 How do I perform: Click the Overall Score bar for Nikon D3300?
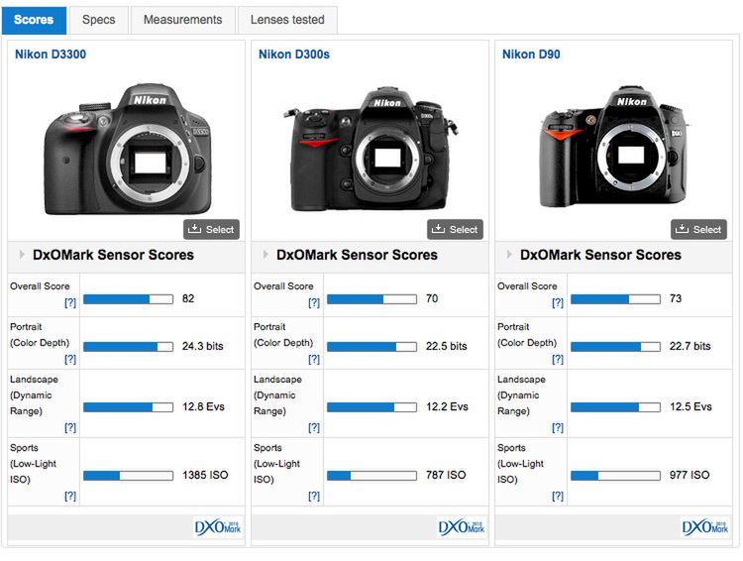pyautogui.click(x=129, y=299)
